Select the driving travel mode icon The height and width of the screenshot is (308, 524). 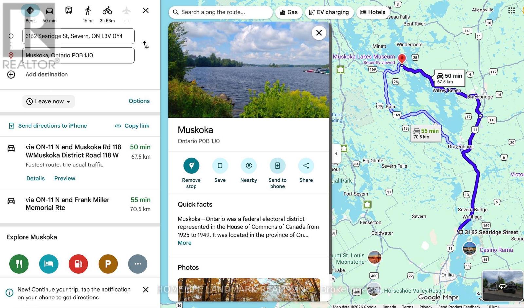(x=49, y=10)
